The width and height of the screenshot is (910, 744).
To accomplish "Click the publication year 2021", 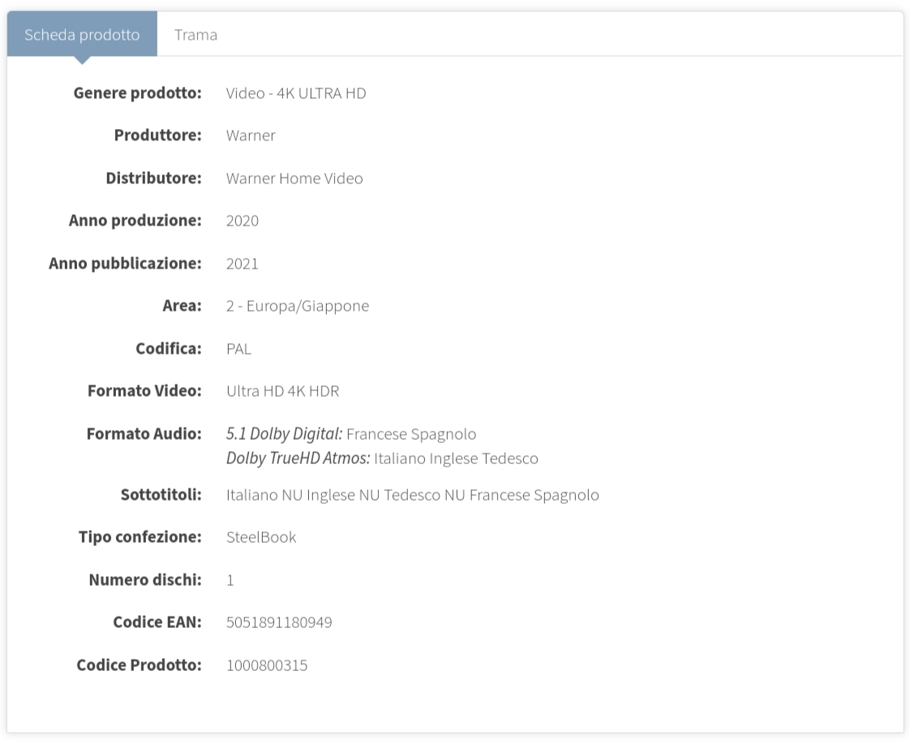I will tap(243, 264).
